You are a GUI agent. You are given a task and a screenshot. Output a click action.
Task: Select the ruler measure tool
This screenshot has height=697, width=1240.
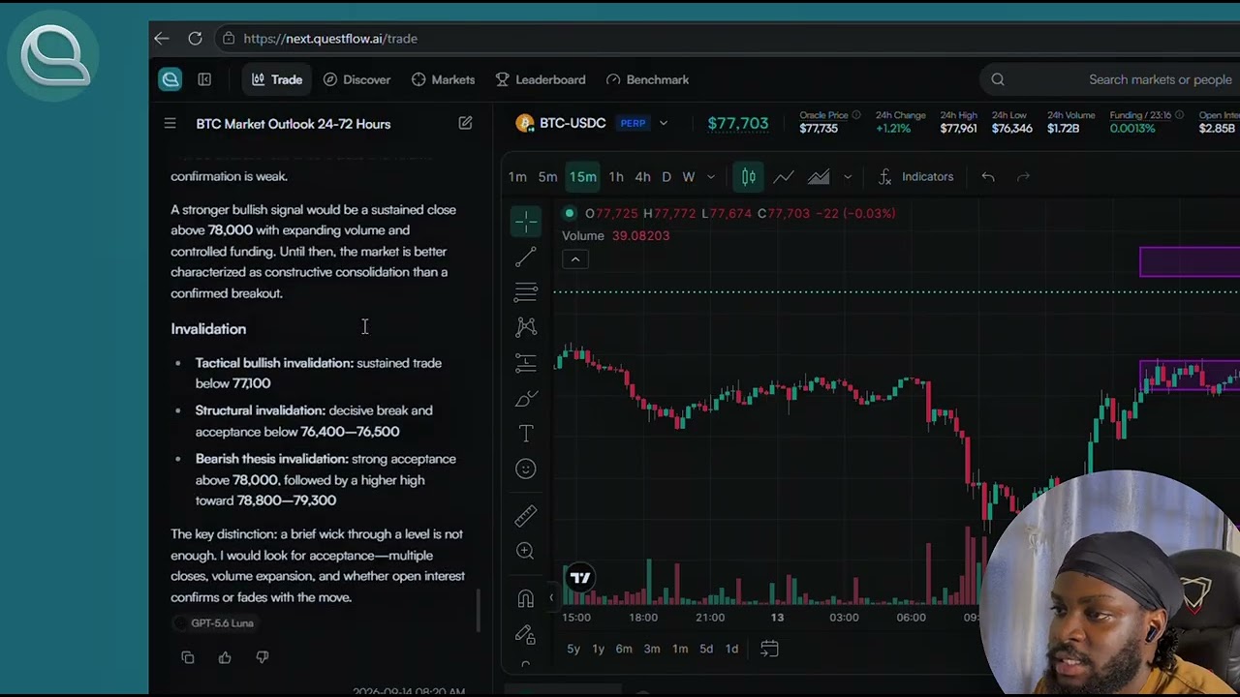526,515
